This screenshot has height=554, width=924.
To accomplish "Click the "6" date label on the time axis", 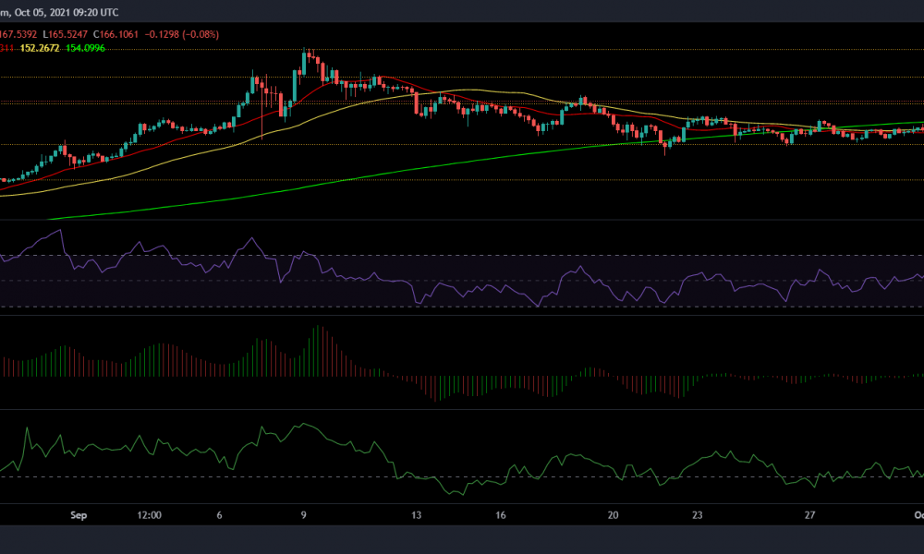I will click(219, 515).
